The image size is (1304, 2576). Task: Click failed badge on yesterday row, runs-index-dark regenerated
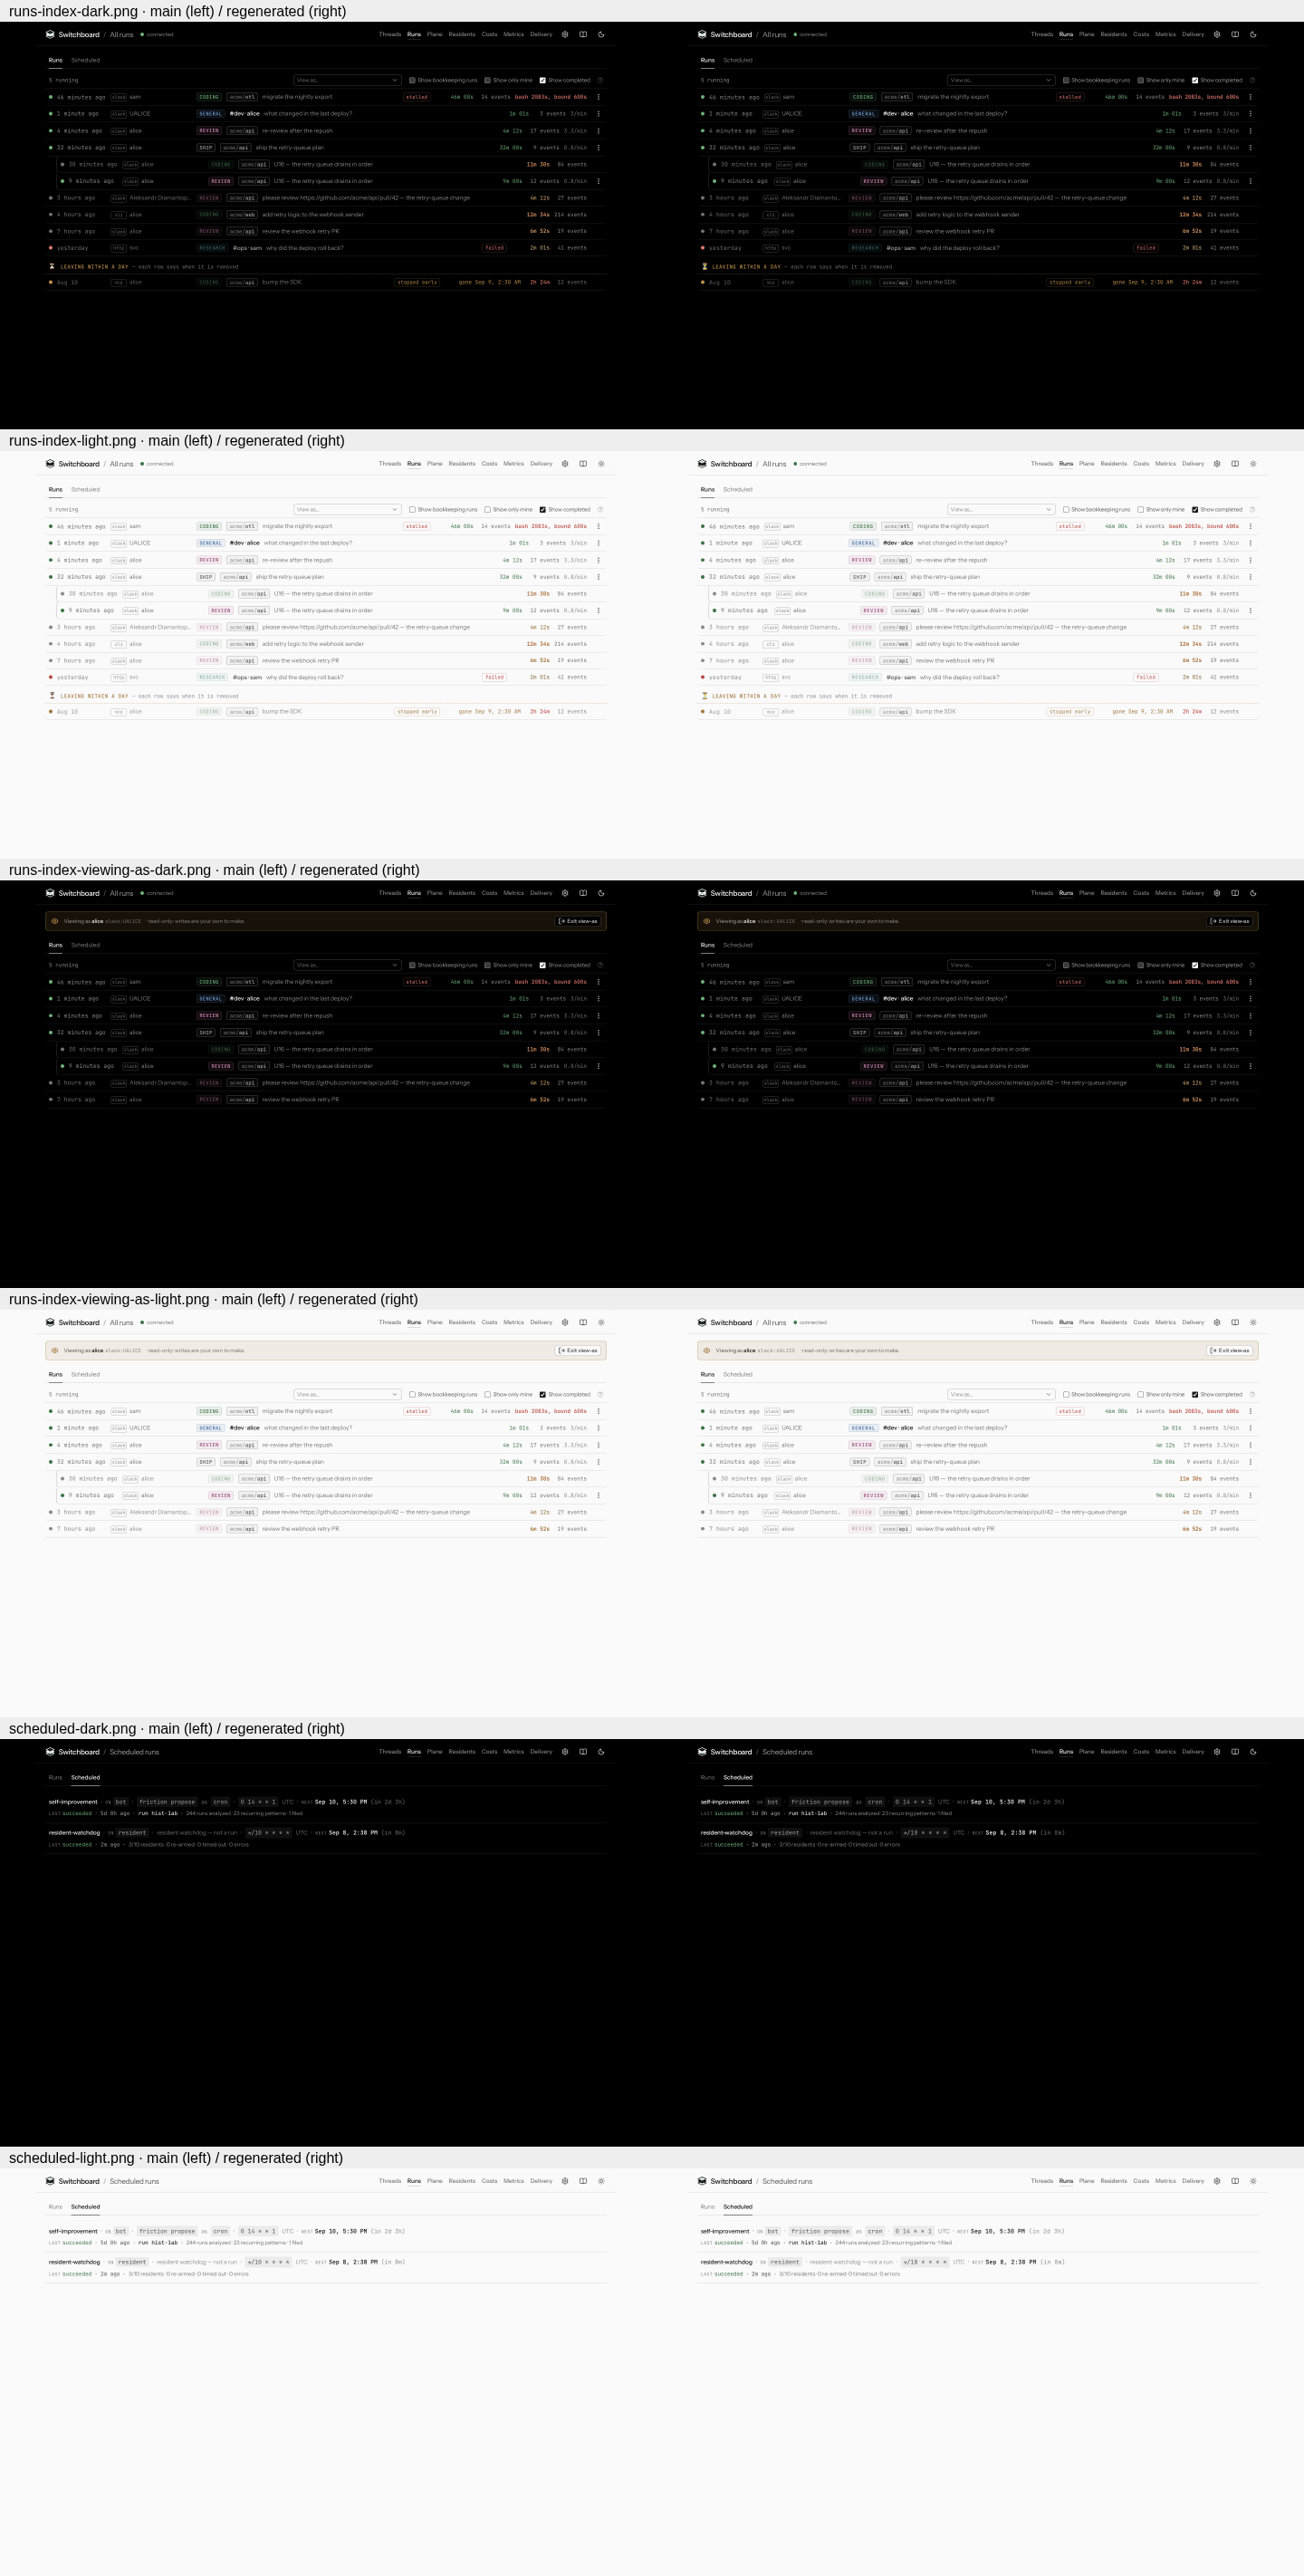pos(1146,248)
